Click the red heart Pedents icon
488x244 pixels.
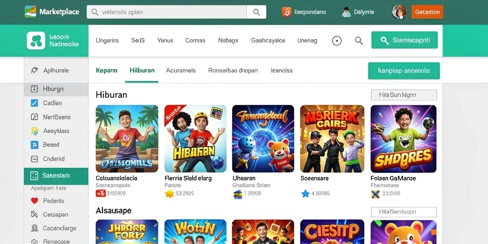(x=34, y=201)
